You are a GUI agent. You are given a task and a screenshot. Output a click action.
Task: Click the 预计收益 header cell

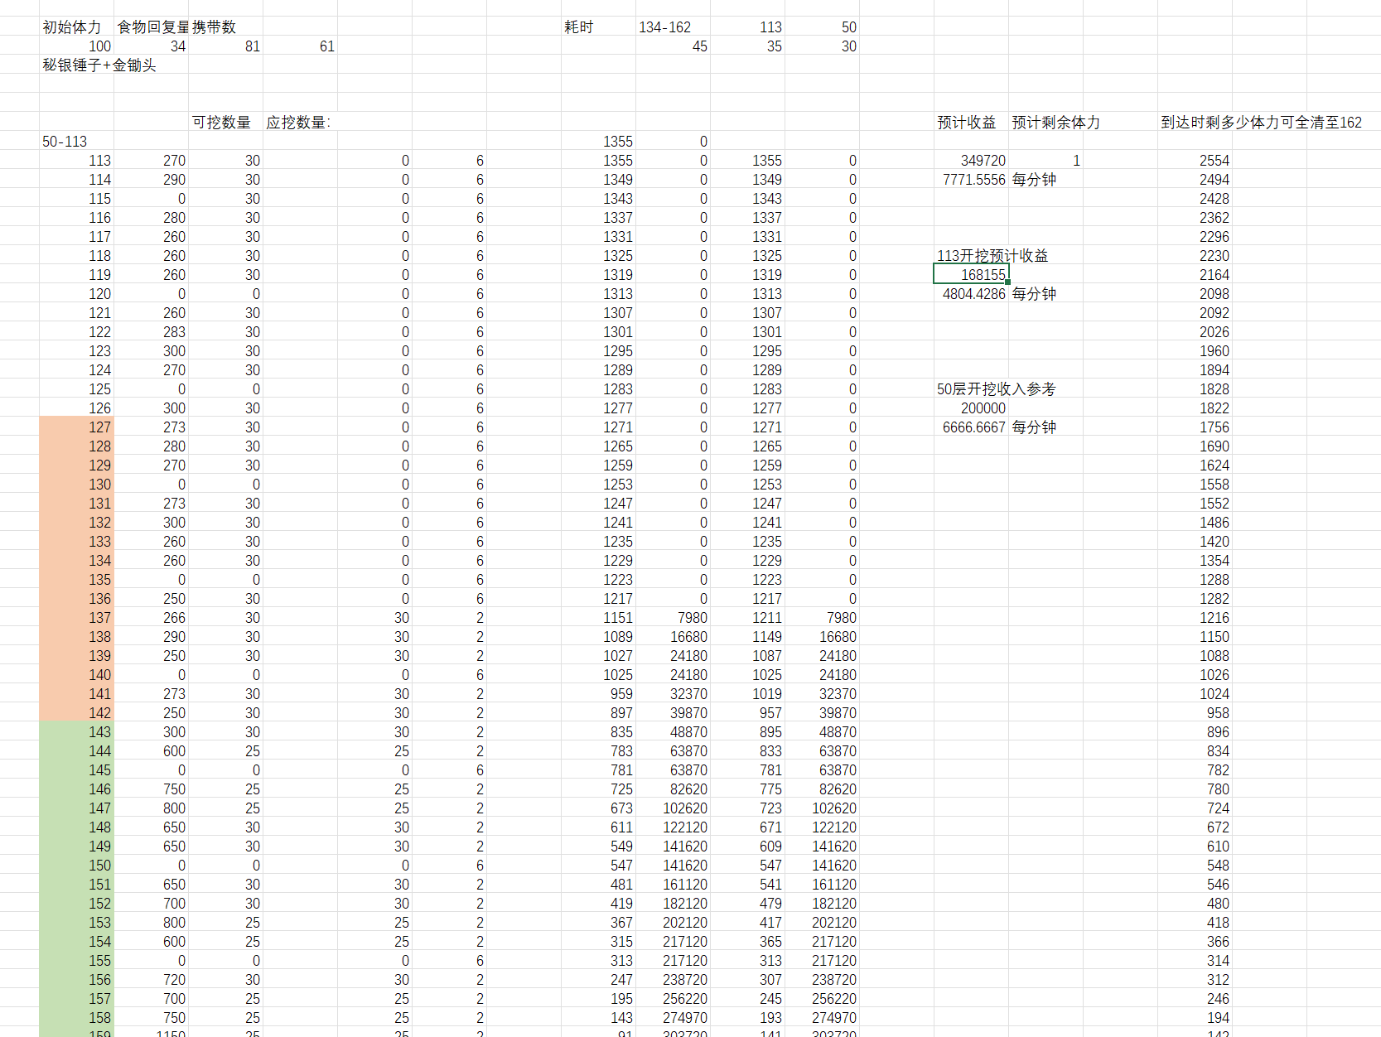coord(971,122)
